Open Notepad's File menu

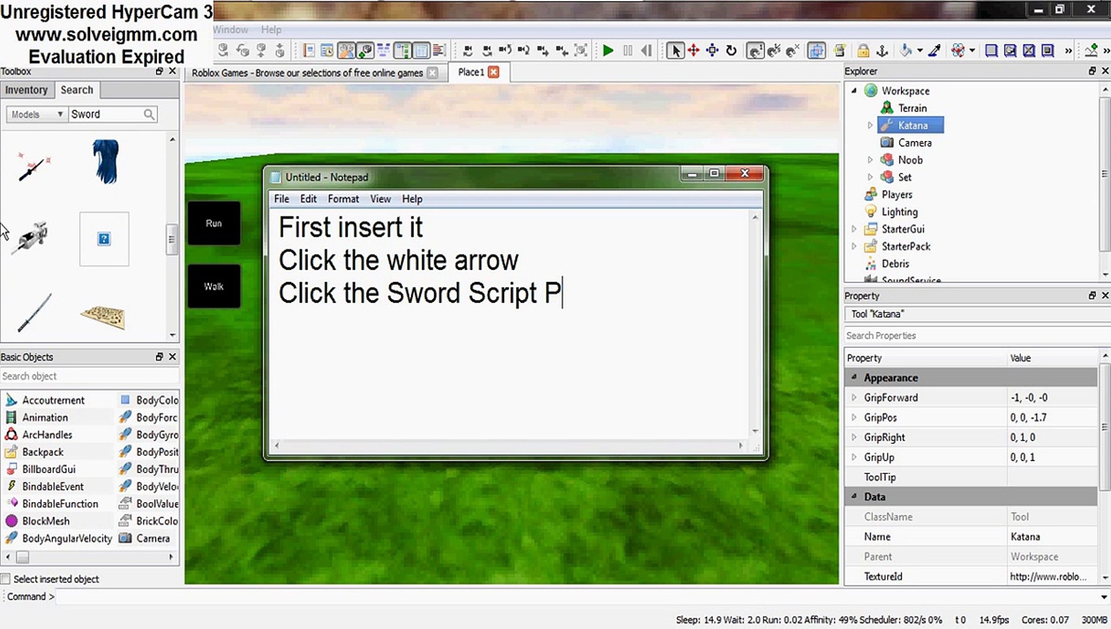(x=282, y=199)
